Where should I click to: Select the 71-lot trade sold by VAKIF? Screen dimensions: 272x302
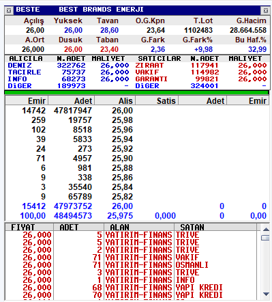(131, 258)
